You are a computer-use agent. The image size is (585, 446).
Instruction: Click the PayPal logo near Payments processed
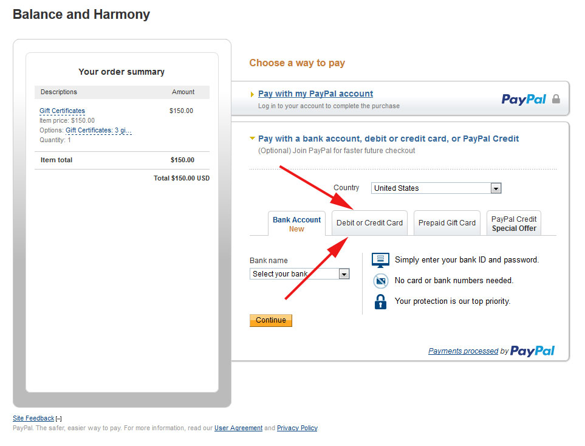coord(532,351)
